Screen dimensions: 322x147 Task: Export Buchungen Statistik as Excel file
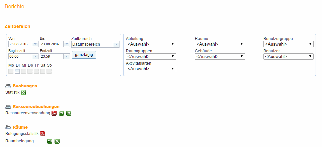(23, 93)
